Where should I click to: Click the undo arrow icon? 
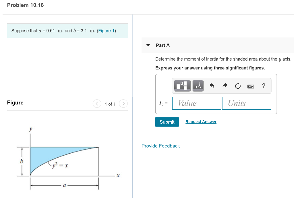pyautogui.click(x=212, y=86)
